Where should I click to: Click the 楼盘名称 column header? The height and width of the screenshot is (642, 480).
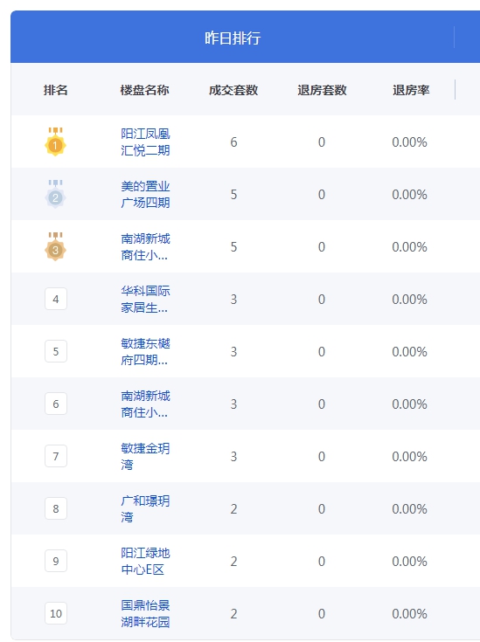coord(144,90)
